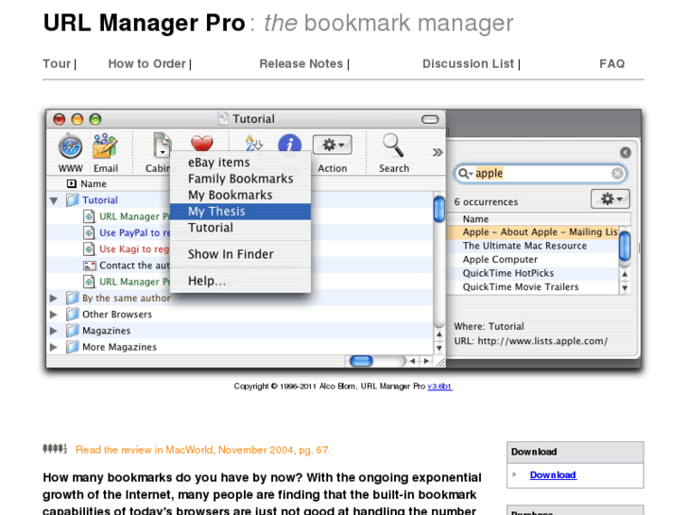This screenshot has width=687, height=515.
Task: Select the QuickTime Movie Trailers result
Action: [x=532, y=286]
